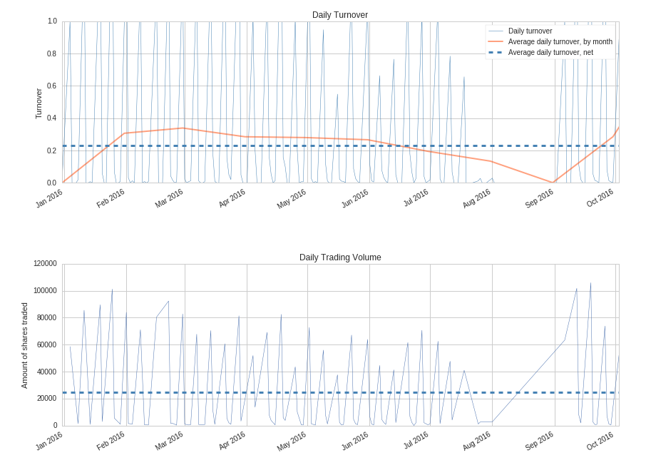This screenshot has height=470, width=646.
Task: Click 'Oct 2016' under the Daily Trading Volume chart
Action: click(x=600, y=441)
